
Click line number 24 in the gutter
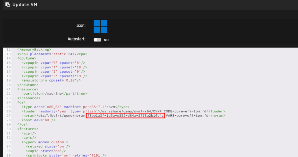[9, 102]
